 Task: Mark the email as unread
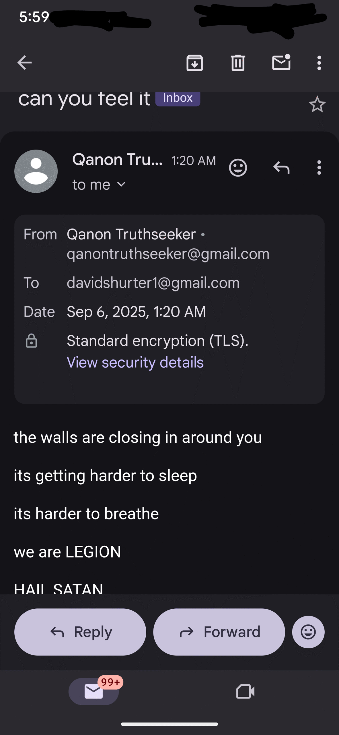281,62
